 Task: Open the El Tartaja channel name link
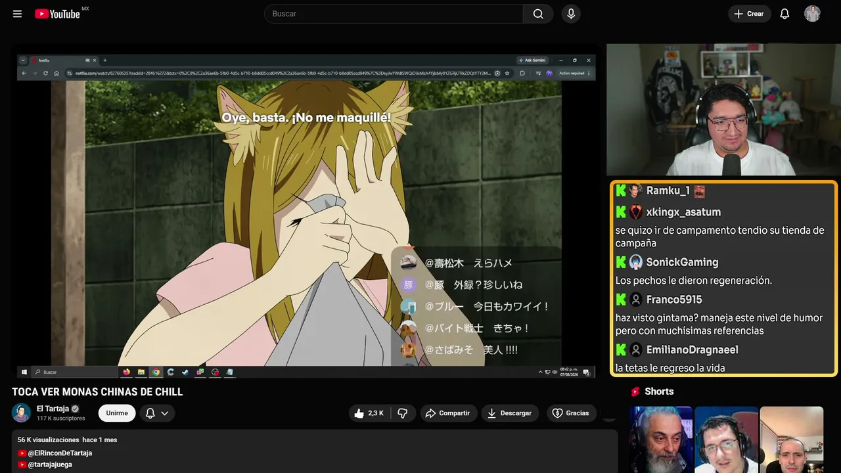click(53, 409)
